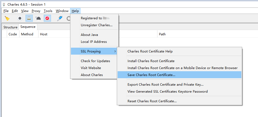This screenshot has height=117, width=258.
Task: Install root certificate on Mobile Device or Remote Browser
Action: click(180, 68)
